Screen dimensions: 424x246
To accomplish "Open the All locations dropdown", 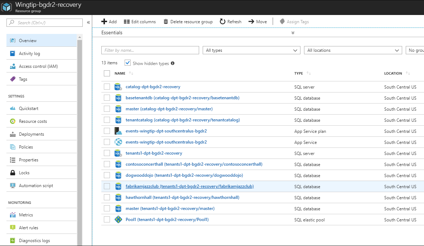I will point(353,50).
